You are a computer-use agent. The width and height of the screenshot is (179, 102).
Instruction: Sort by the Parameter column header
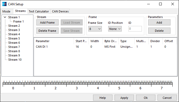pos(54,41)
